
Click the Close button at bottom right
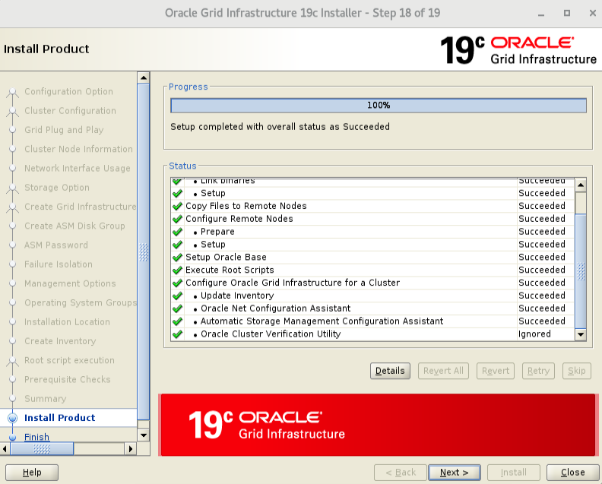pos(572,473)
